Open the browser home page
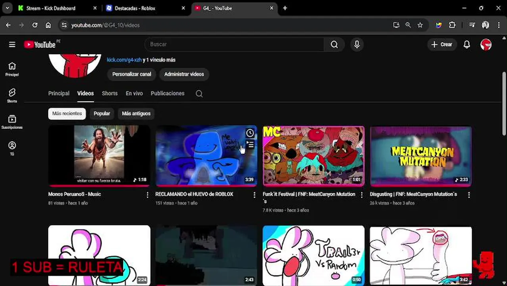 (48, 25)
